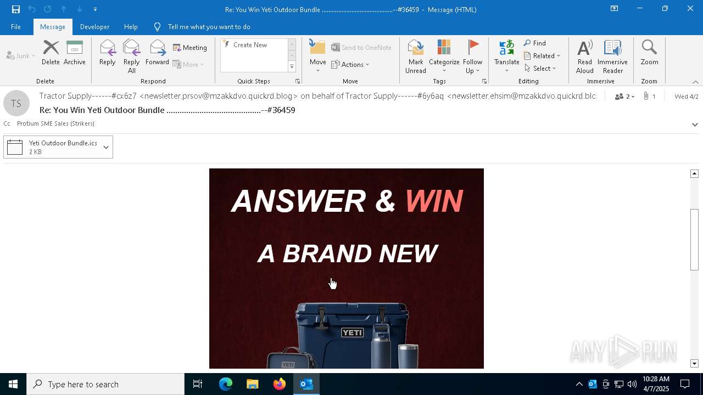Open the More respond options dropdown
Screen dimensions: 703x395
[188, 64]
